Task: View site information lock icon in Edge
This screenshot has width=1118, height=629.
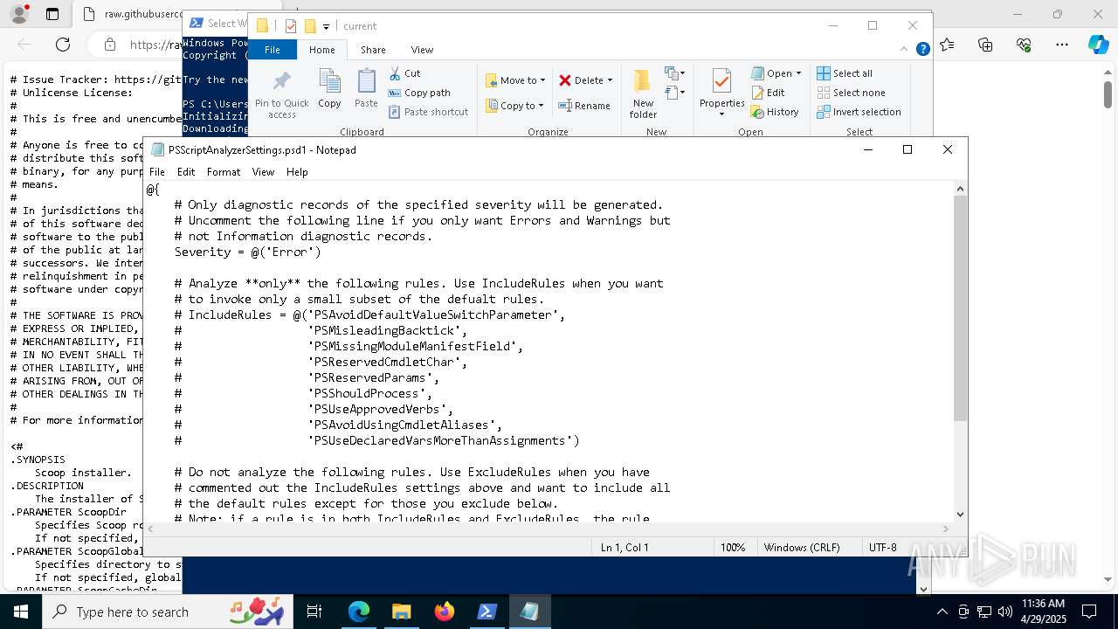Action: tap(109, 45)
